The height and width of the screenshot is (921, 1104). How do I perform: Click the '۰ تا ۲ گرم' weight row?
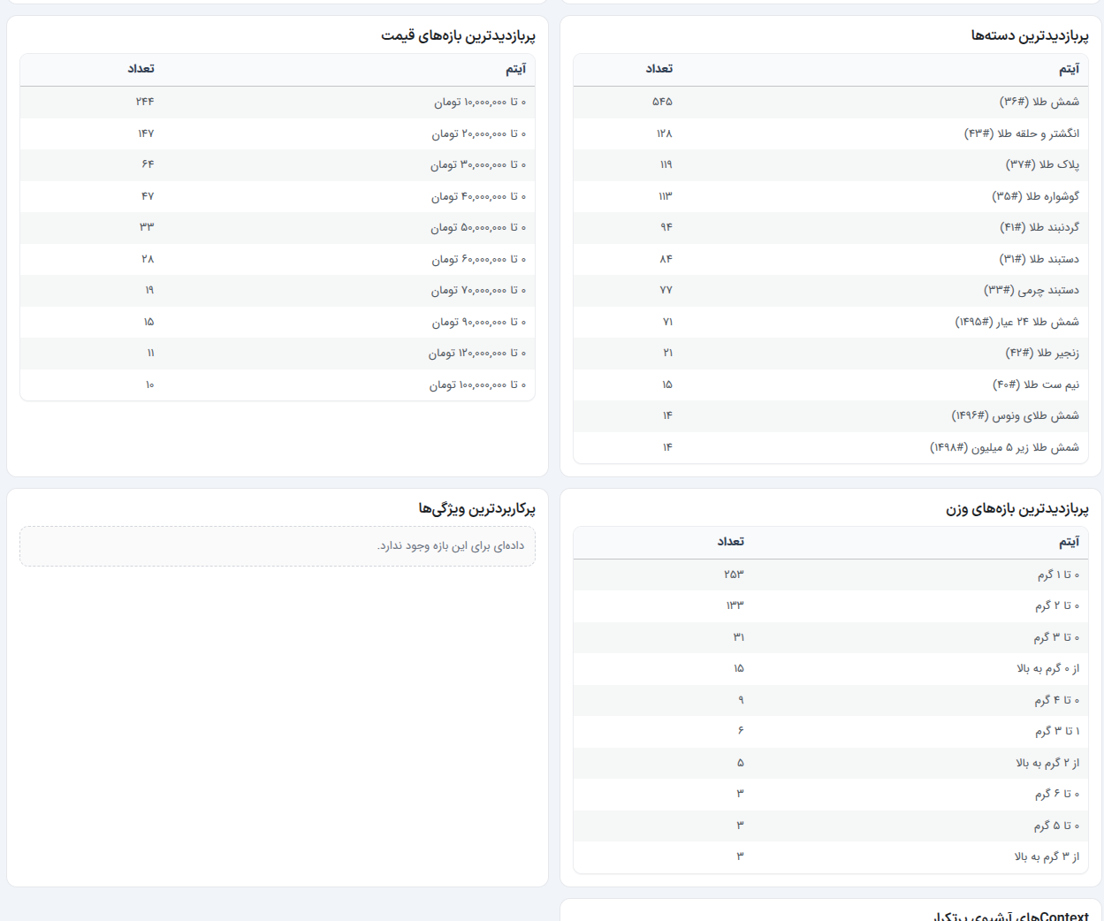coord(831,606)
